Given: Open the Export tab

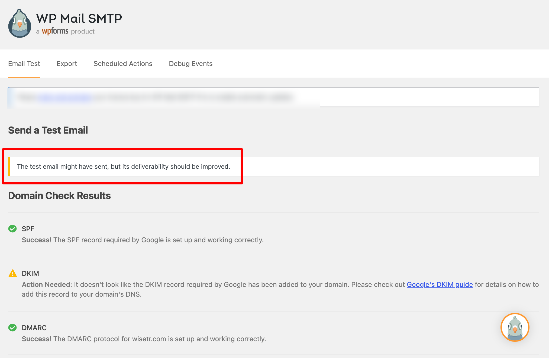Looking at the screenshot, I should click(67, 64).
